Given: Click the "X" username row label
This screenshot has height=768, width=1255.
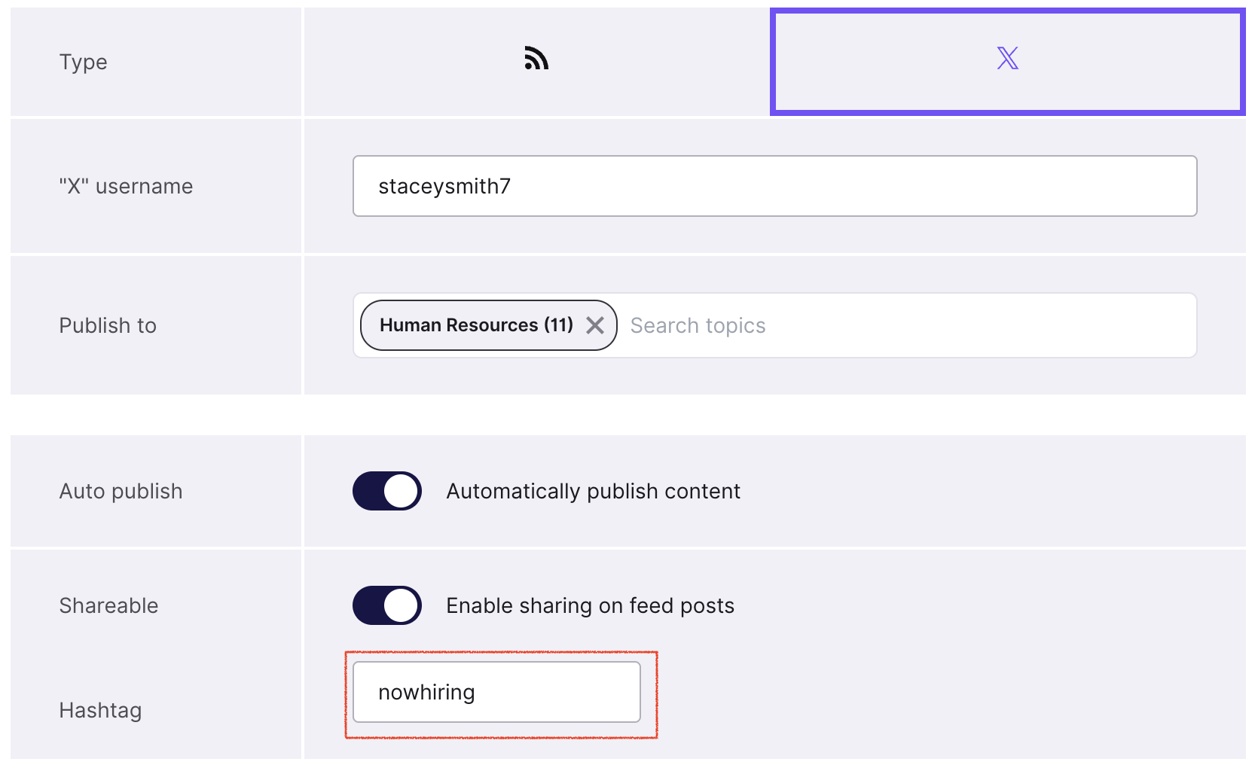Looking at the screenshot, I should tap(126, 186).
